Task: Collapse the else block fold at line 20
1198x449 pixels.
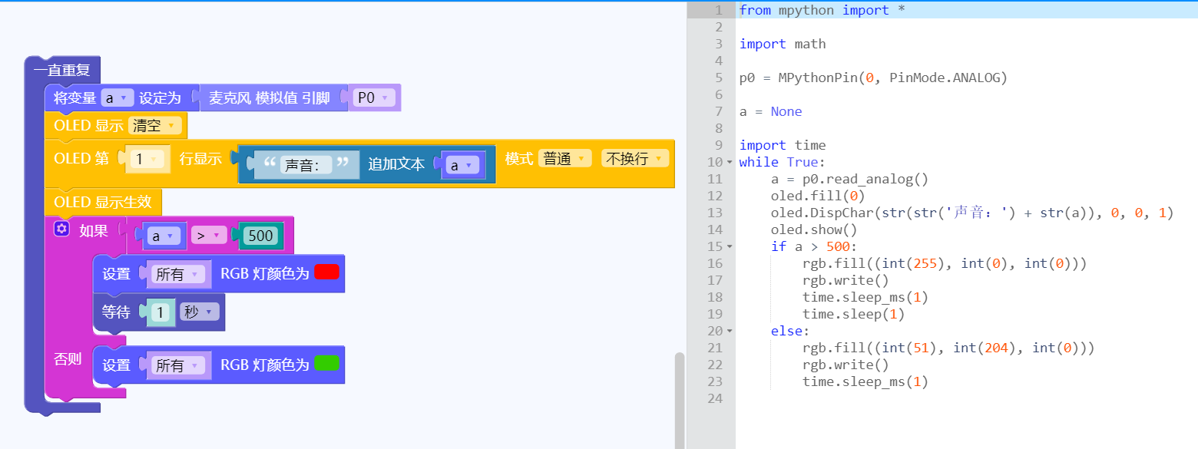Action: pyautogui.click(x=730, y=331)
